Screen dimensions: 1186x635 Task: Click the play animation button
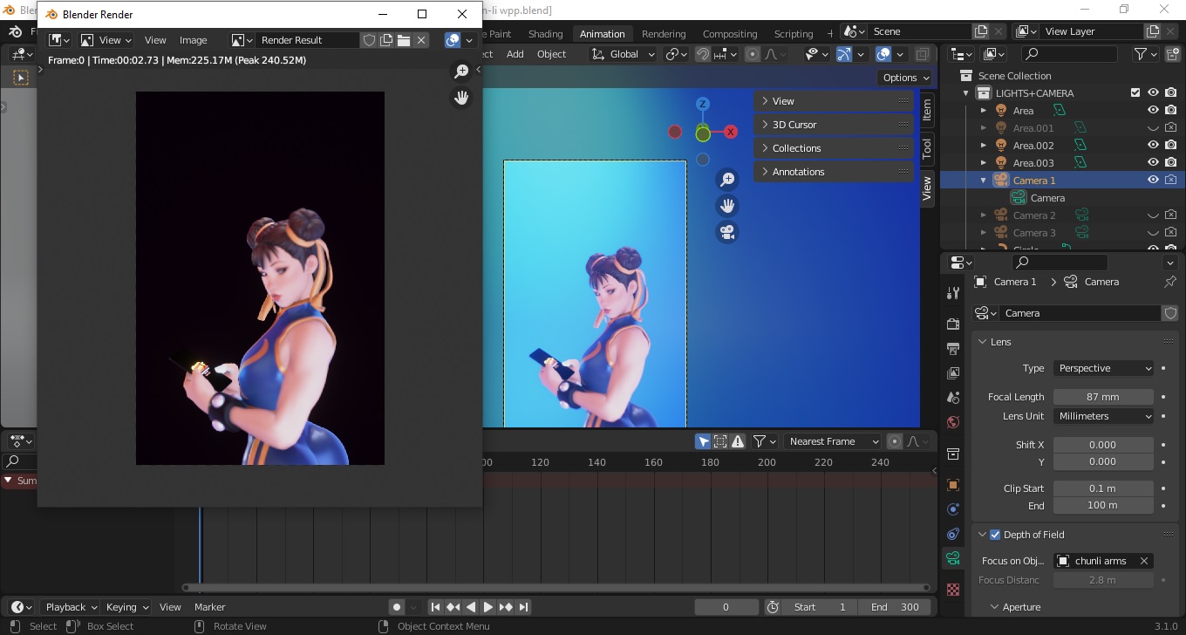[488, 607]
